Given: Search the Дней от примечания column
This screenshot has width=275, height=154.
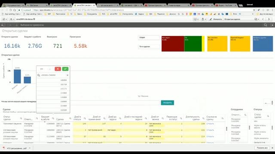Looking at the screenshot, I should tap(104, 118).
